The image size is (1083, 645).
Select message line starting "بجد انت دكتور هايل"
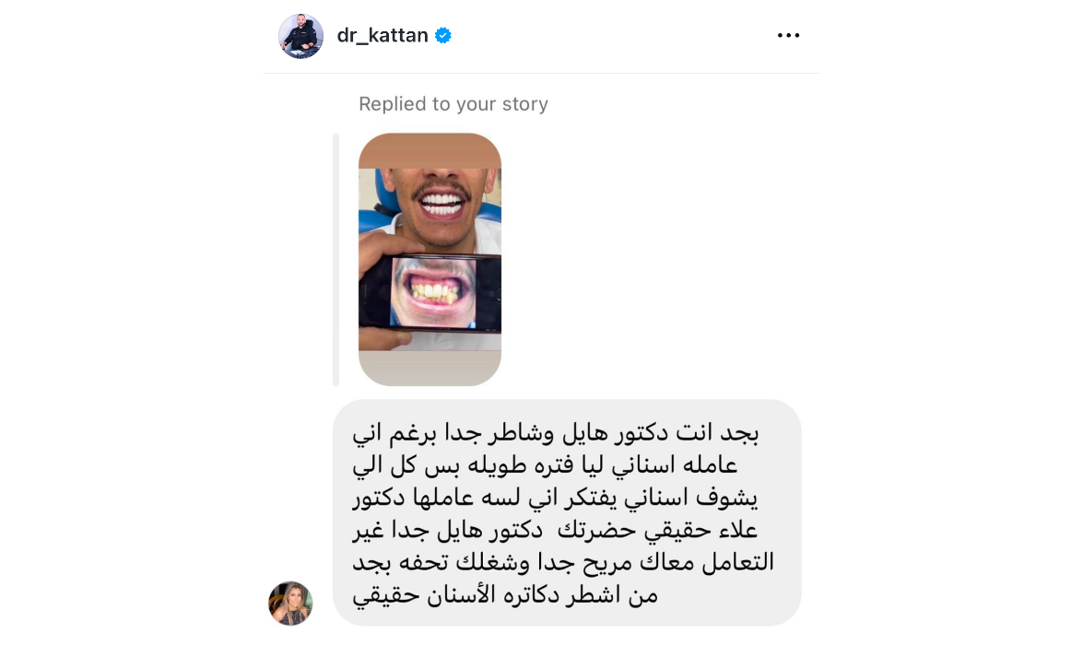556,433
